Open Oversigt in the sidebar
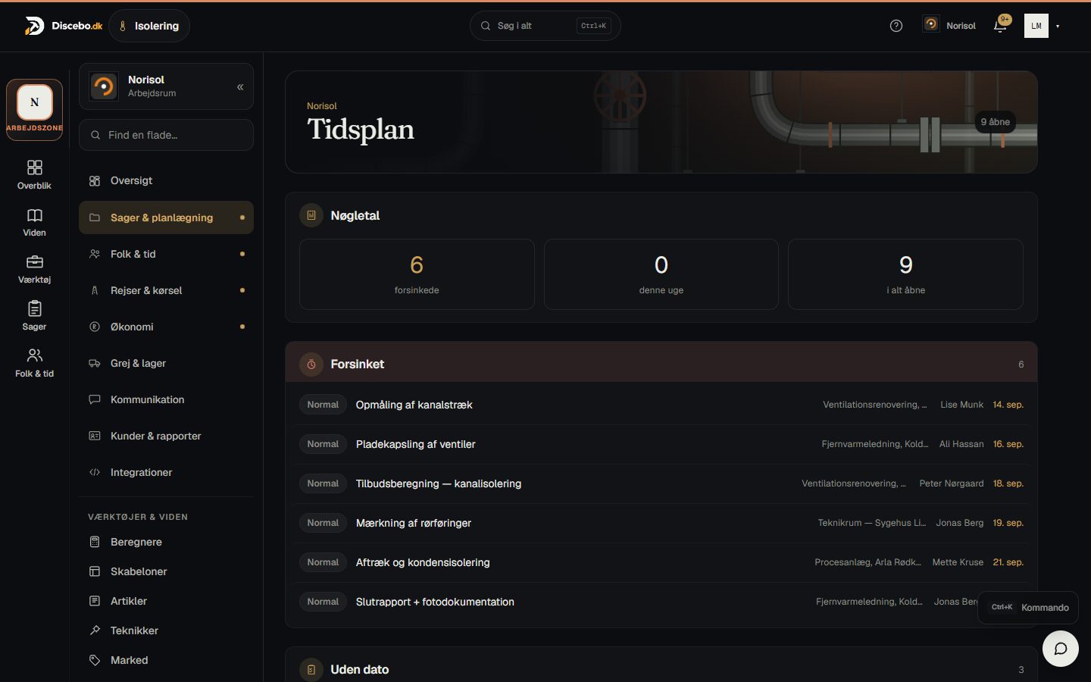The image size is (1091, 682). tap(166, 180)
